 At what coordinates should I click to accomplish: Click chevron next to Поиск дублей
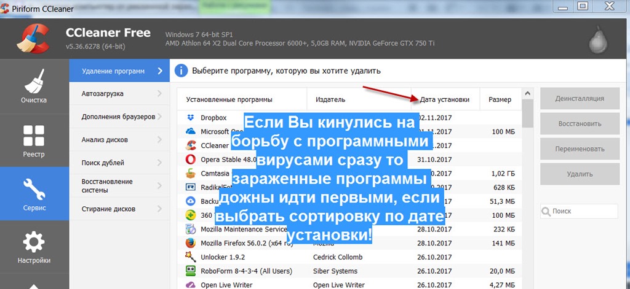[x=160, y=163]
